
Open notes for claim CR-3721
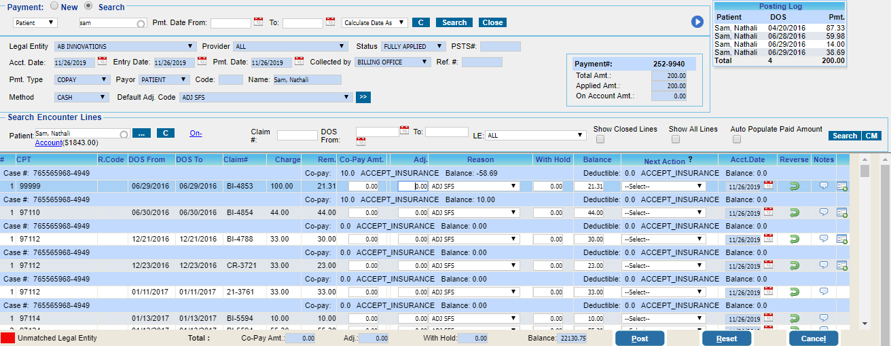click(824, 265)
